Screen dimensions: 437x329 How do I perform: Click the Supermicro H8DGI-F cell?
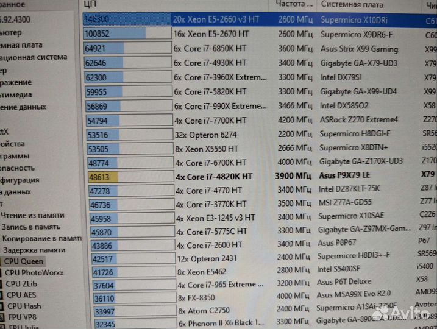(355, 134)
